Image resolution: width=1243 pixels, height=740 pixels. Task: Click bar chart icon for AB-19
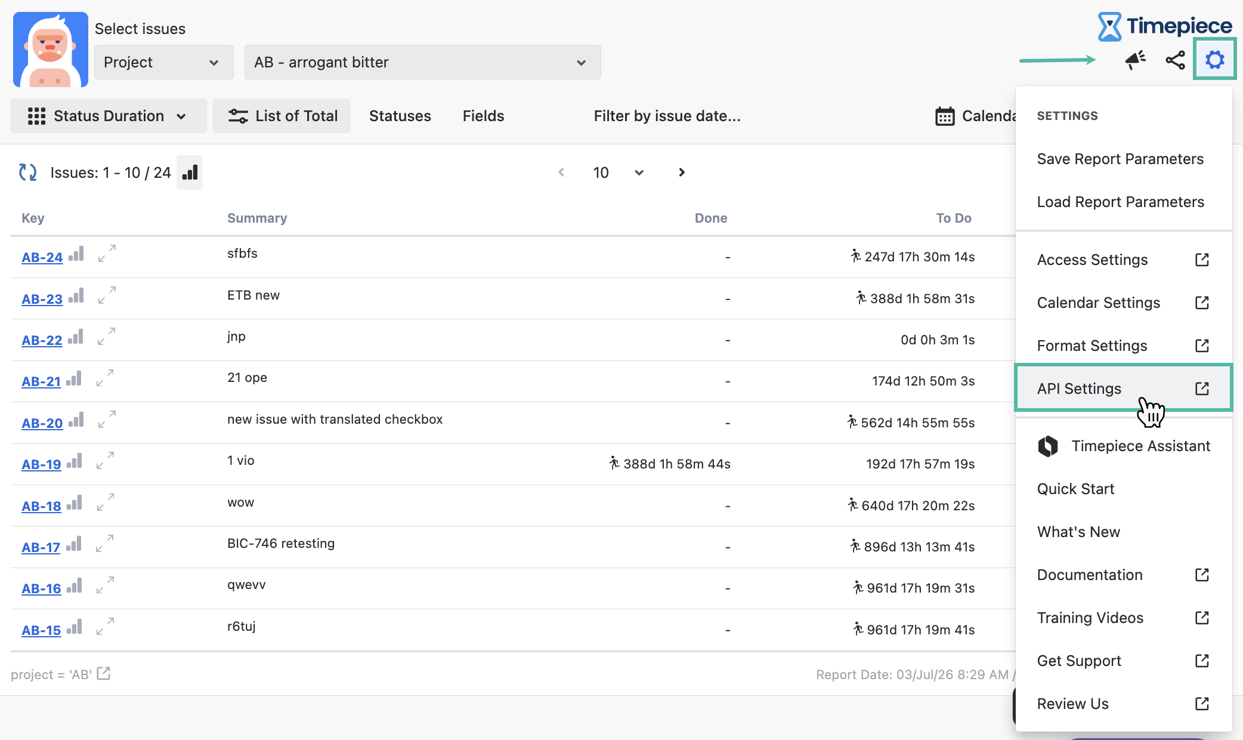point(75,461)
